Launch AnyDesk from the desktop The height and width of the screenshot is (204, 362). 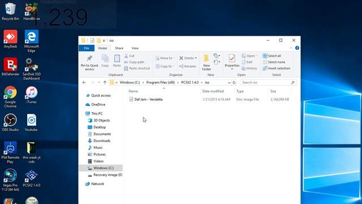coord(10,39)
